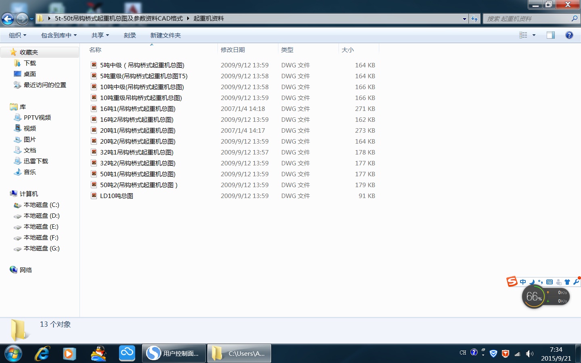Open the recent pages arrow beside Forward
581x363 pixels.
coord(31,19)
